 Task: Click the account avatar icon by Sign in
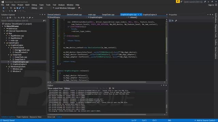click(x=216, y=5)
